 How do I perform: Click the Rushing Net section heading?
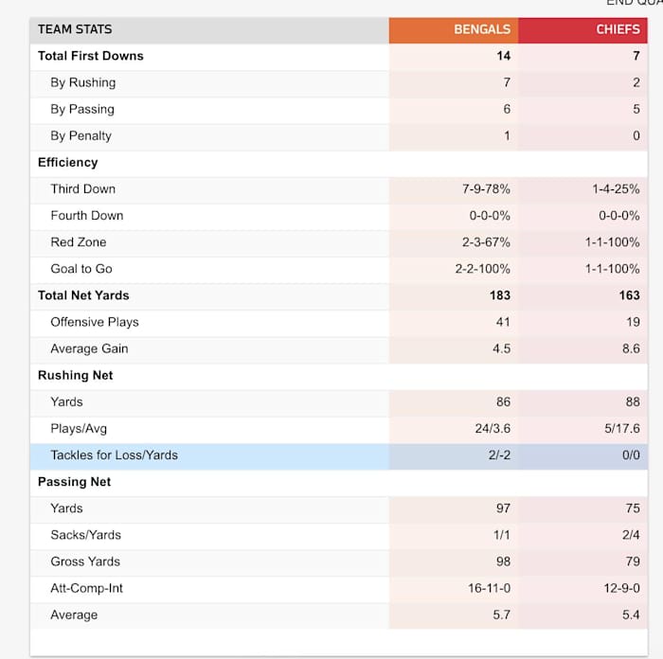click(x=75, y=376)
